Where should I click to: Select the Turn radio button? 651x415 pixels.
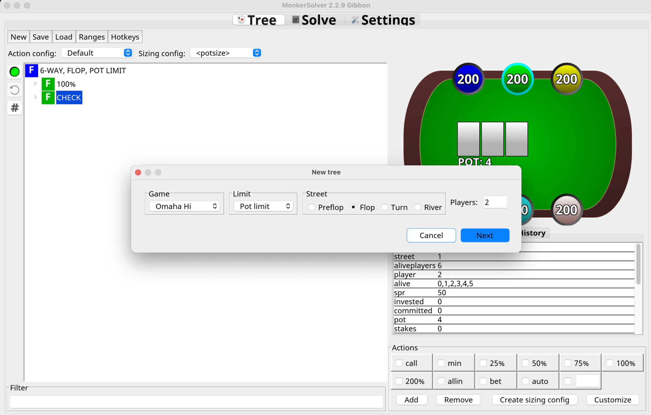point(384,207)
